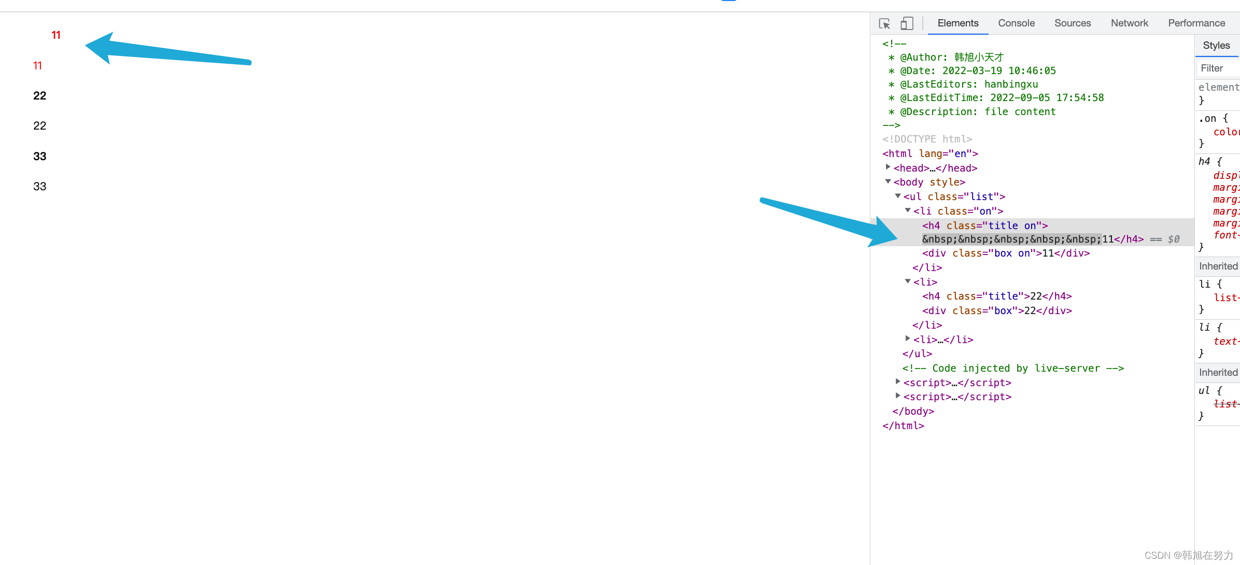Open the Sources tab
This screenshot has width=1240, height=565.
[1072, 23]
